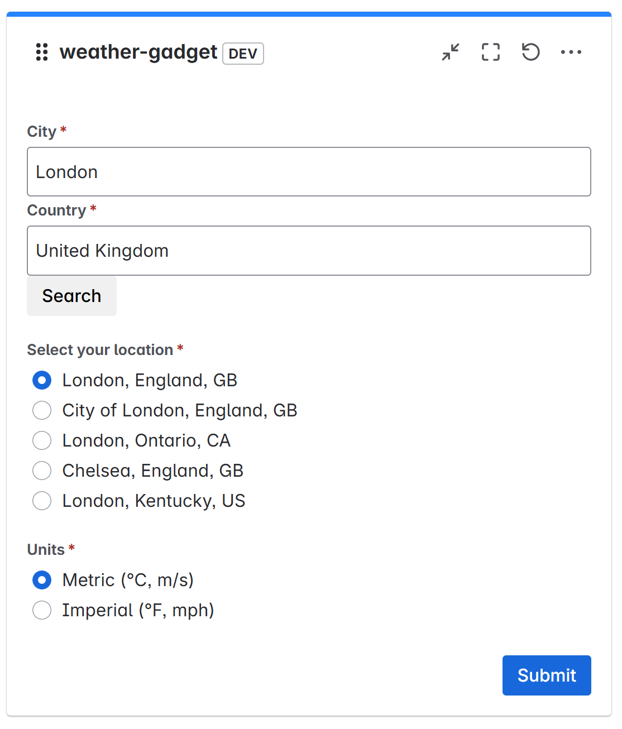Switch to Imperial units
Image resolution: width=622 pixels, height=729 pixels.
click(x=42, y=610)
